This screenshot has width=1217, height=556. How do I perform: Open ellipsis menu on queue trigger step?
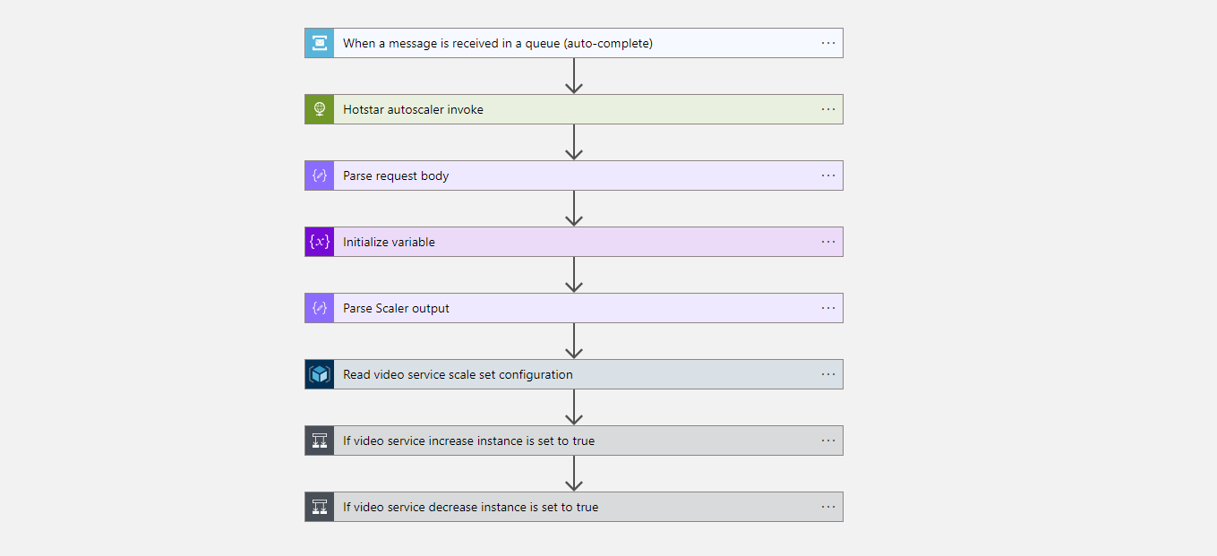click(828, 43)
